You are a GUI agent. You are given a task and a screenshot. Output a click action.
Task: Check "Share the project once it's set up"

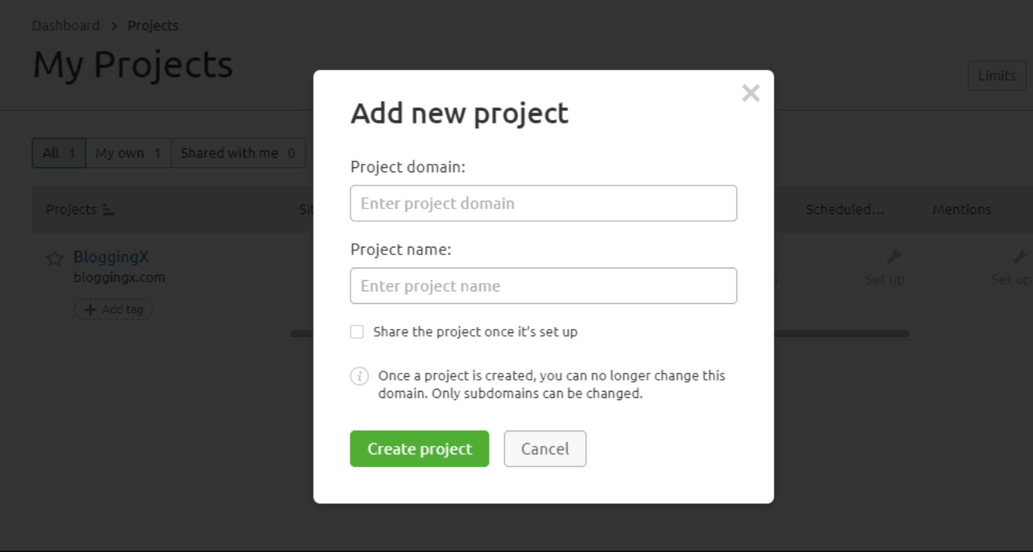tap(357, 332)
